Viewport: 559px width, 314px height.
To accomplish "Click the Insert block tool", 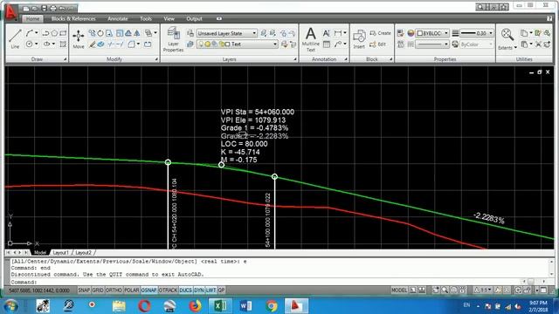I will click(x=359, y=39).
